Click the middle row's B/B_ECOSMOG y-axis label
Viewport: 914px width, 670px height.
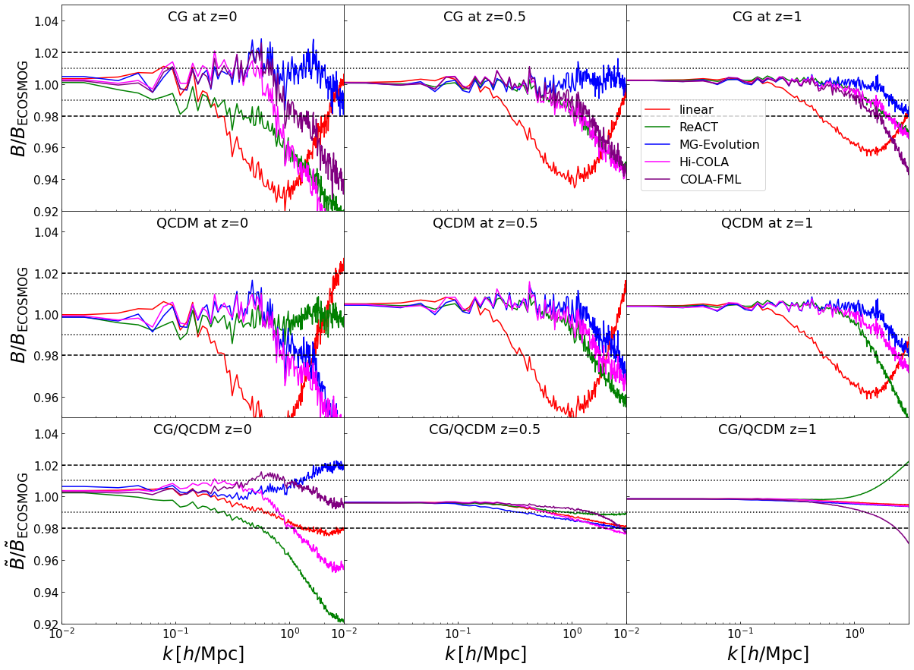pyautogui.click(x=19, y=314)
